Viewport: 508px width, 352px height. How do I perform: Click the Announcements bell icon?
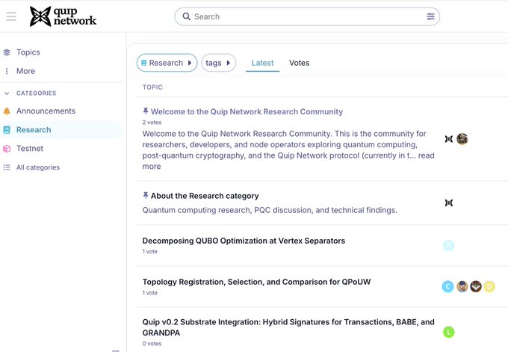coord(7,111)
